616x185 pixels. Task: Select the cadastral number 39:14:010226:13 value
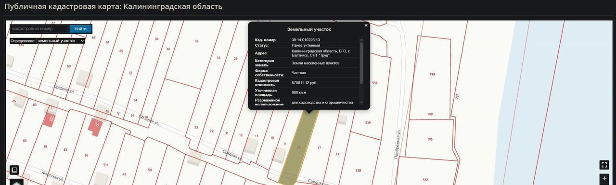coord(306,40)
